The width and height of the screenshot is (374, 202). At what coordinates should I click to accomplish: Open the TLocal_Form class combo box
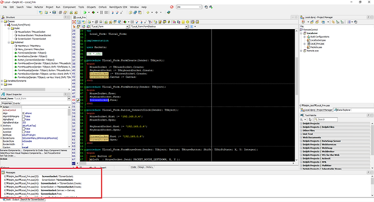tap(127, 26)
